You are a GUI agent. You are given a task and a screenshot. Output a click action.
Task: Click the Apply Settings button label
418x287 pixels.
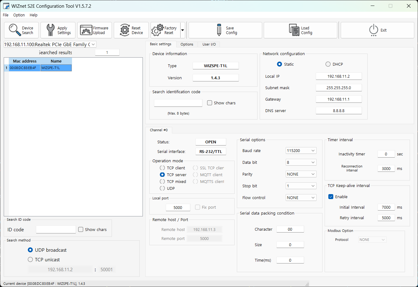click(x=64, y=30)
